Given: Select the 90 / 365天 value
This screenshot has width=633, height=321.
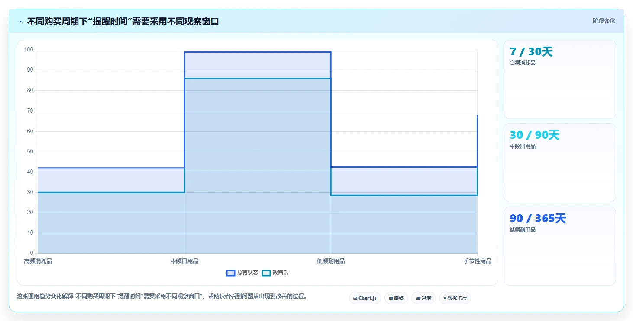Looking at the screenshot, I should pyautogui.click(x=538, y=219).
